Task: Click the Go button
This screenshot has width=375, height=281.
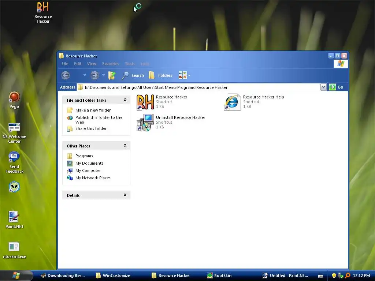Action: (x=336, y=87)
